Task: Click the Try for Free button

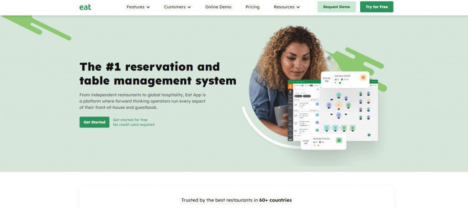Action: pyautogui.click(x=377, y=7)
